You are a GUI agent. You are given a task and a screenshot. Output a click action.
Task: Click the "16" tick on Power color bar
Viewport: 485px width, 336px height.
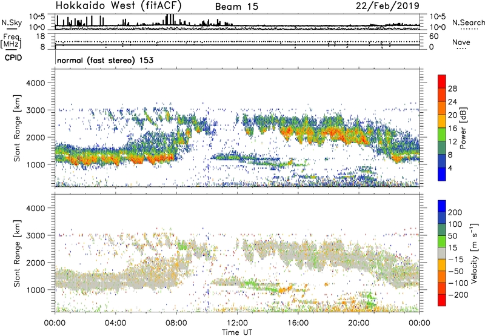point(452,129)
